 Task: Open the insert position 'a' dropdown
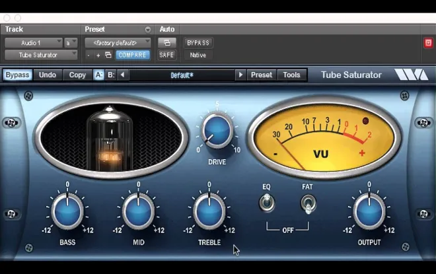(70, 43)
